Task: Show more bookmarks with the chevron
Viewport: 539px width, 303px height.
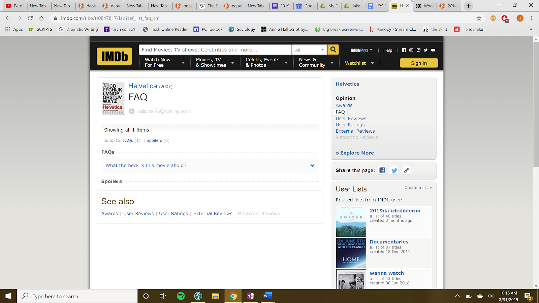Action: pyautogui.click(x=531, y=29)
